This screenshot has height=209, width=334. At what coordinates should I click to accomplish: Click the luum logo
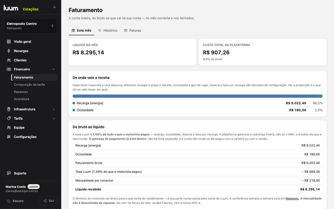[11, 8]
